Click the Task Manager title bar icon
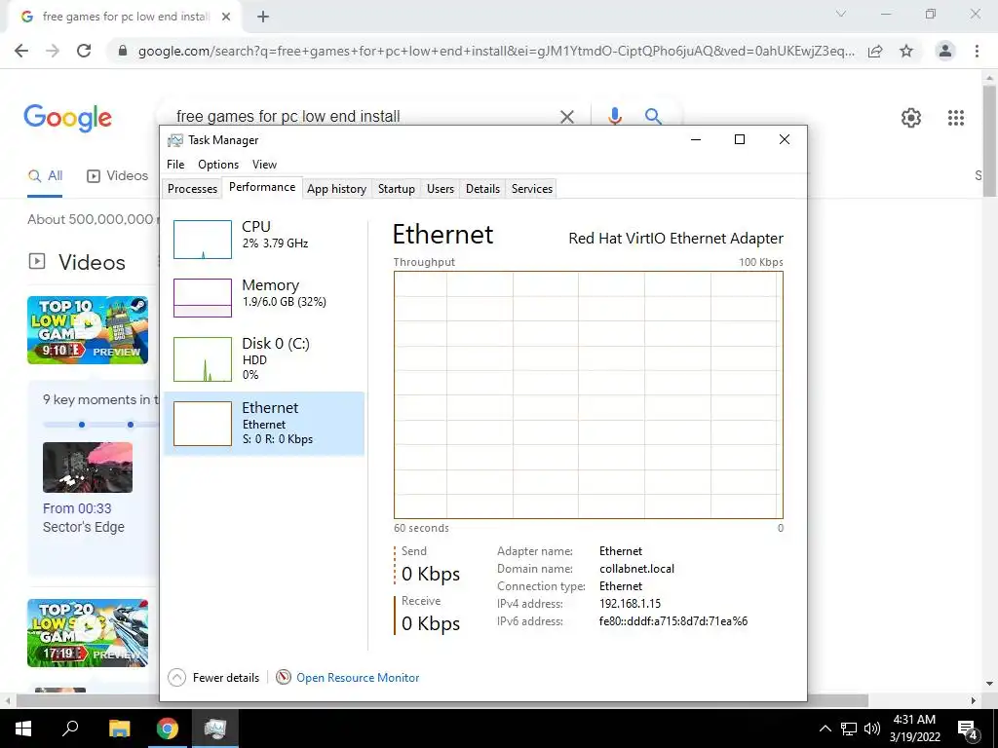Viewport: 998px width, 748px height. coord(174,140)
